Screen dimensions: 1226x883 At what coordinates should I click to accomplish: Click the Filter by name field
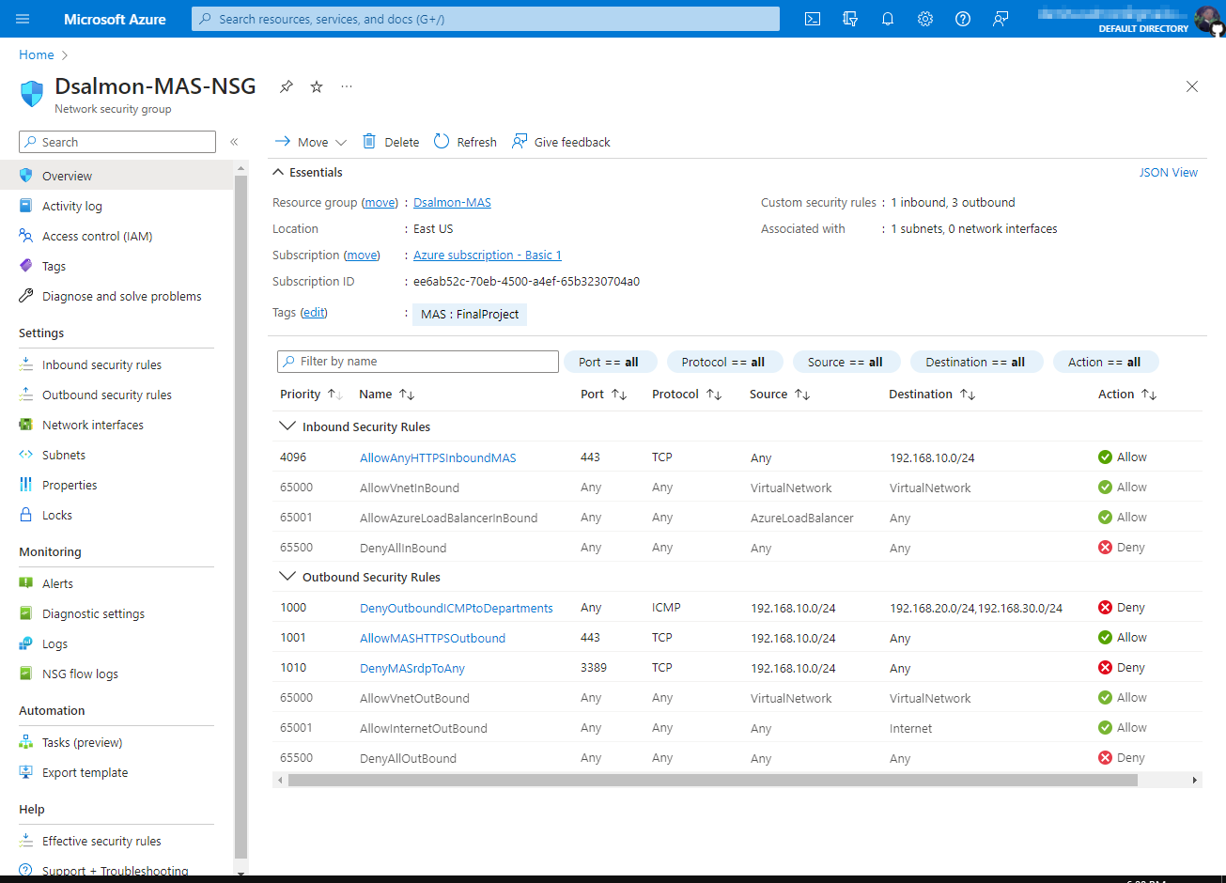coord(418,362)
